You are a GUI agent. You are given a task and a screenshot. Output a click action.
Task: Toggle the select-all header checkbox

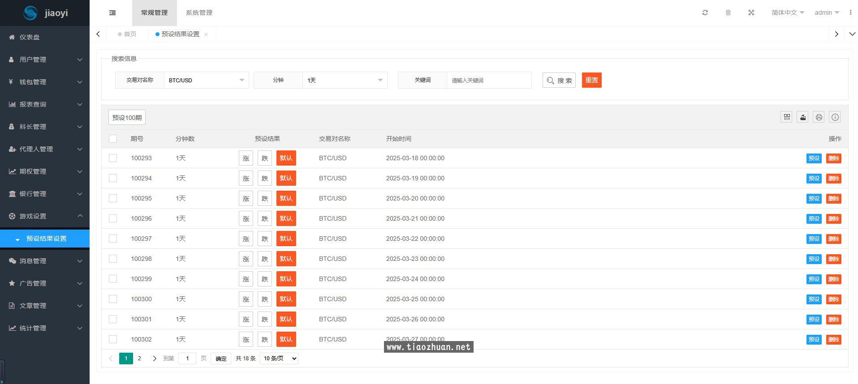pos(113,139)
